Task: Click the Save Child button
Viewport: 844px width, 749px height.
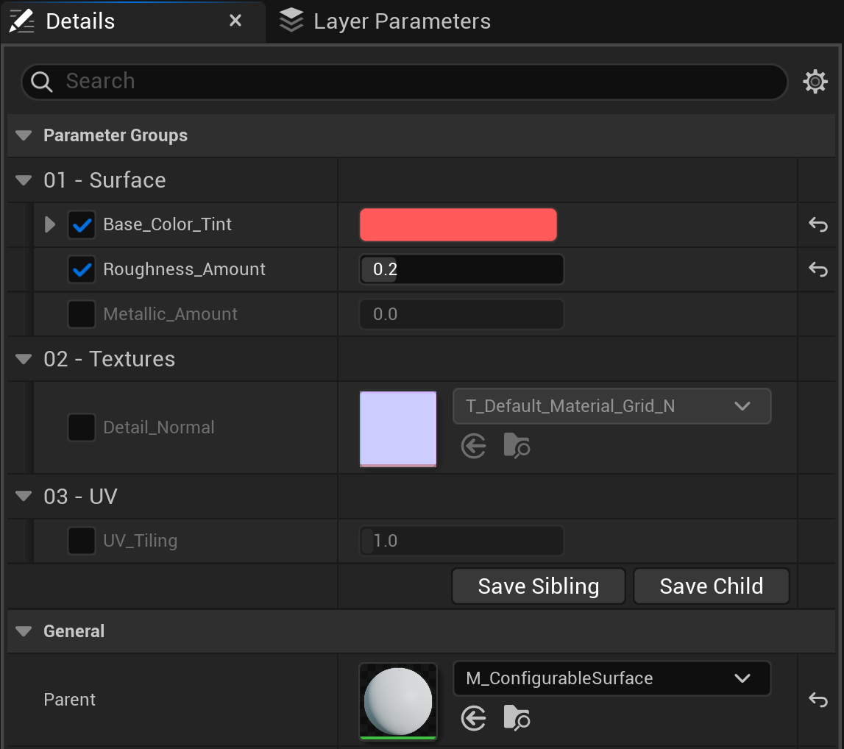Action: (x=711, y=586)
